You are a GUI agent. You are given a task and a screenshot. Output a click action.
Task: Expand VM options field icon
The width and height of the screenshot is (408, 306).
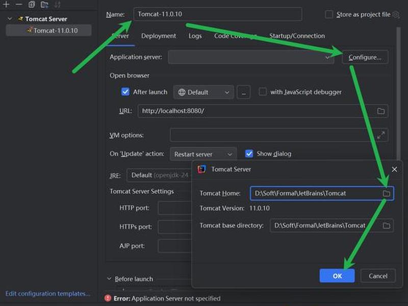(380, 135)
